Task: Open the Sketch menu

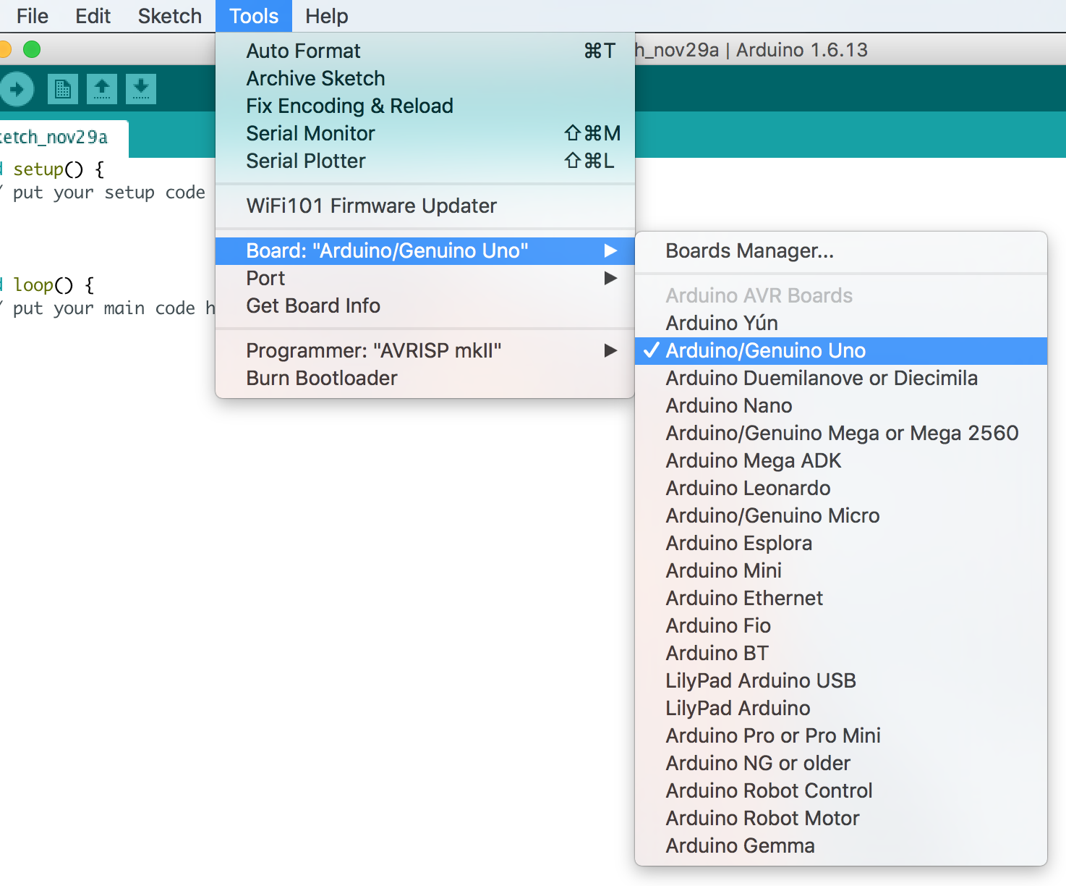Action: point(170,16)
